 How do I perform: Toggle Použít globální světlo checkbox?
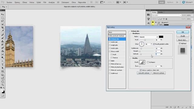tap(154, 44)
